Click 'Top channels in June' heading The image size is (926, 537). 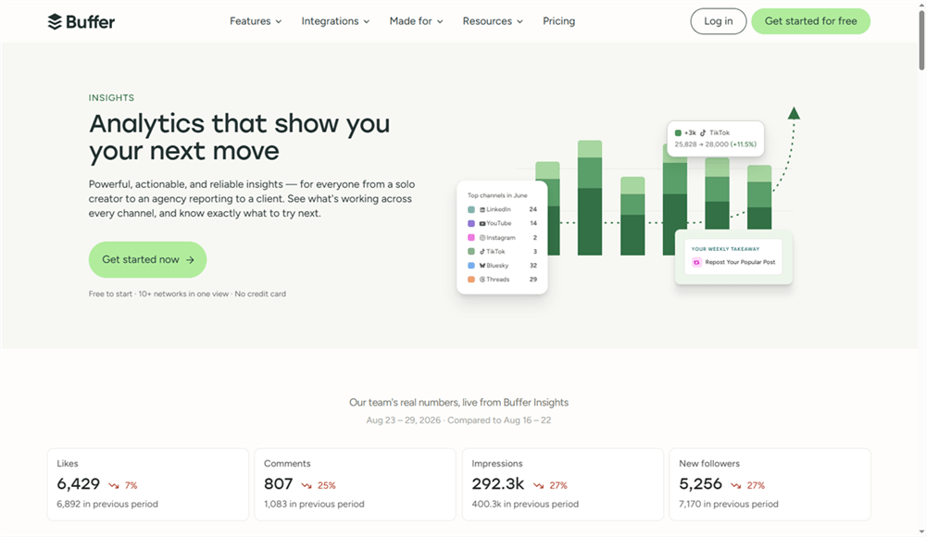[x=497, y=195]
